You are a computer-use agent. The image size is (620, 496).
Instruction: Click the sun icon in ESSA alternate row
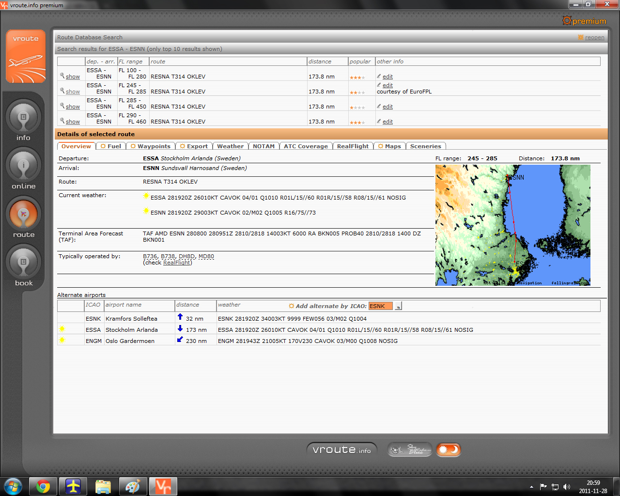62,329
